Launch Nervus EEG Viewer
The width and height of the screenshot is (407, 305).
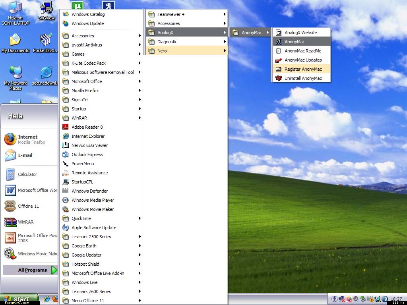coord(102,145)
